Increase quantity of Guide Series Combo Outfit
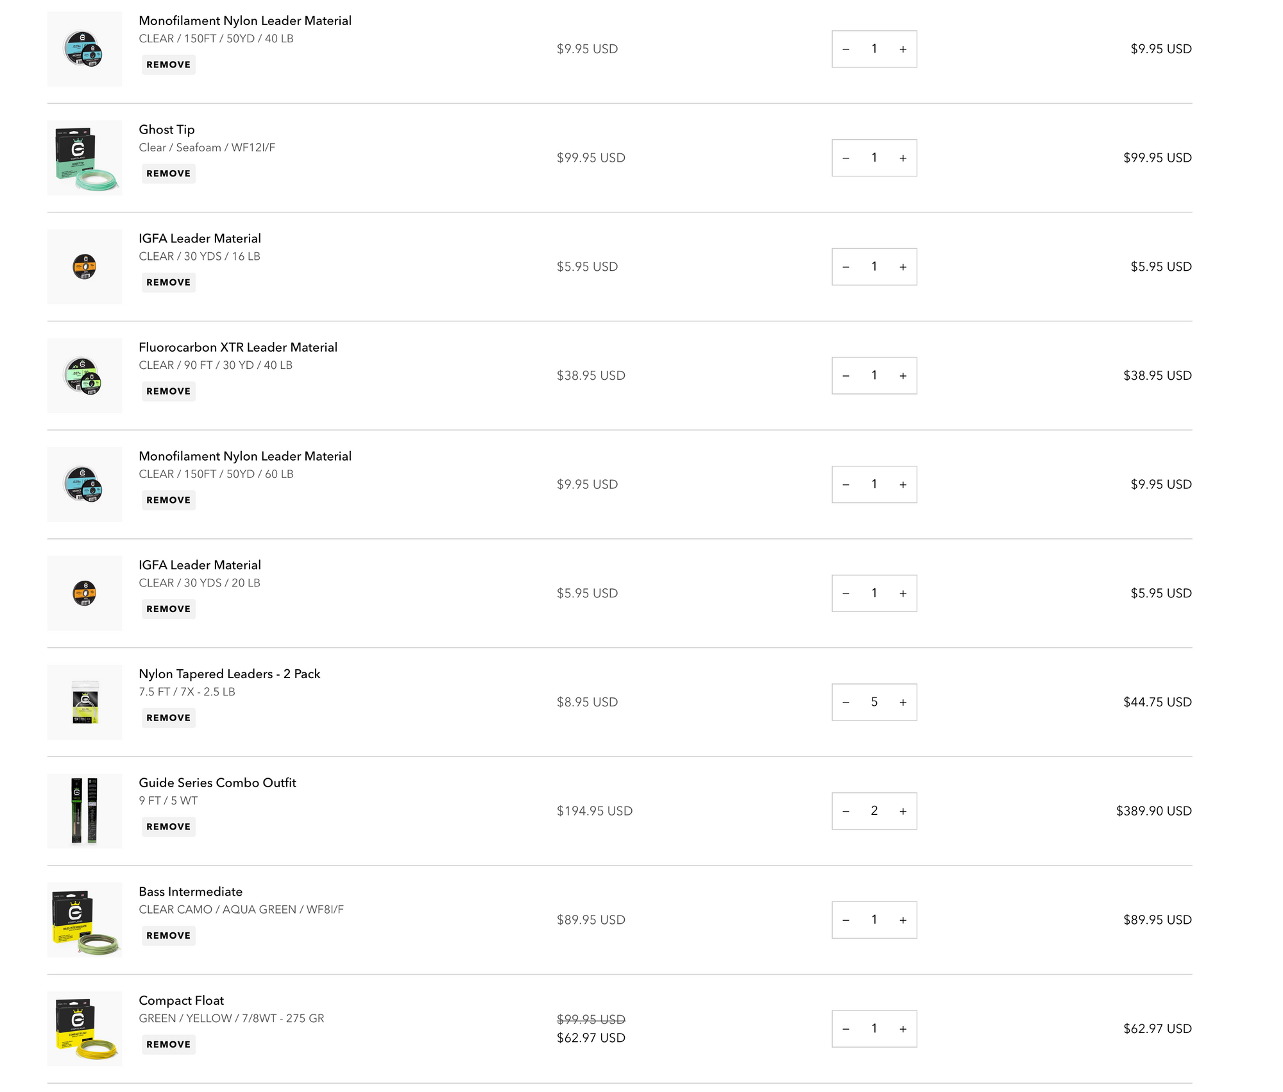1283x1092 pixels. click(x=903, y=811)
